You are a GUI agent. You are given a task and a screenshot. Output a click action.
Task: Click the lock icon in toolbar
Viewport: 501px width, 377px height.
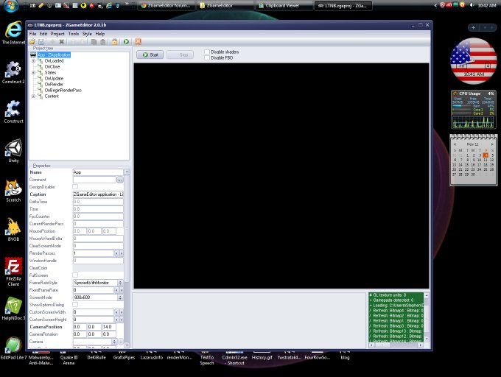[115, 41]
